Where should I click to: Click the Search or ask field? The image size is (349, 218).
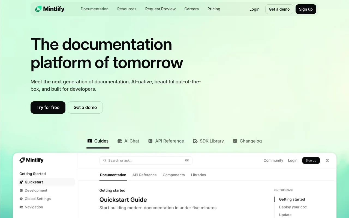(146, 161)
